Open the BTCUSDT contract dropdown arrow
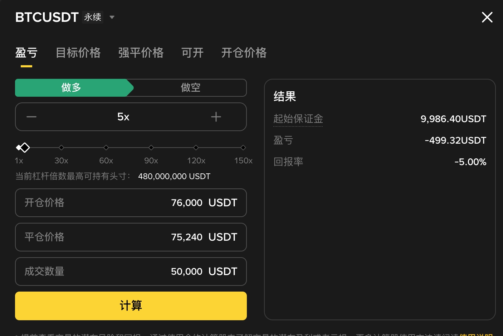The image size is (503, 336). pyautogui.click(x=112, y=17)
